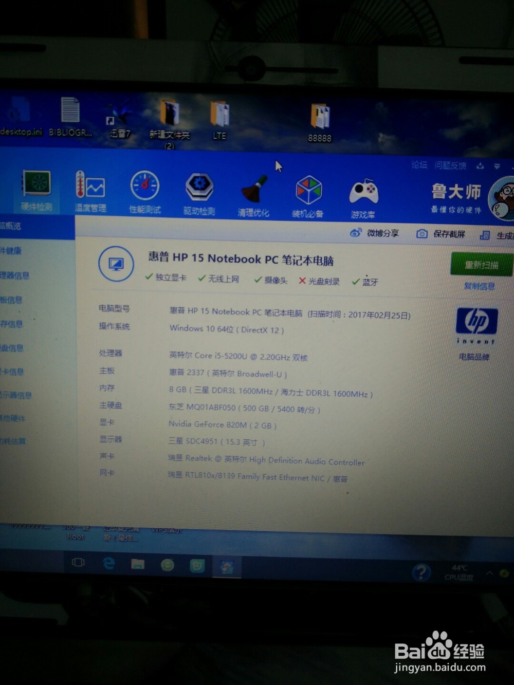514x685 pixels.
Task: Click the blue help question-mark tray icon
Action: pyautogui.click(x=421, y=571)
